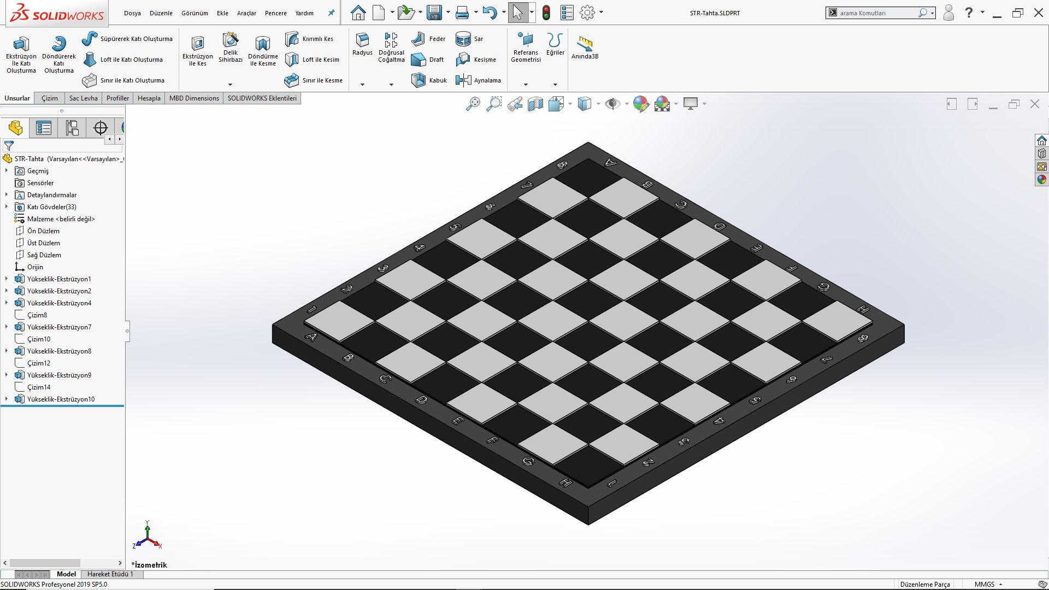This screenshot has width=1049, height=590.
Task: Open the ConfigurationManager tab icon
Action: tap(72, 128)
